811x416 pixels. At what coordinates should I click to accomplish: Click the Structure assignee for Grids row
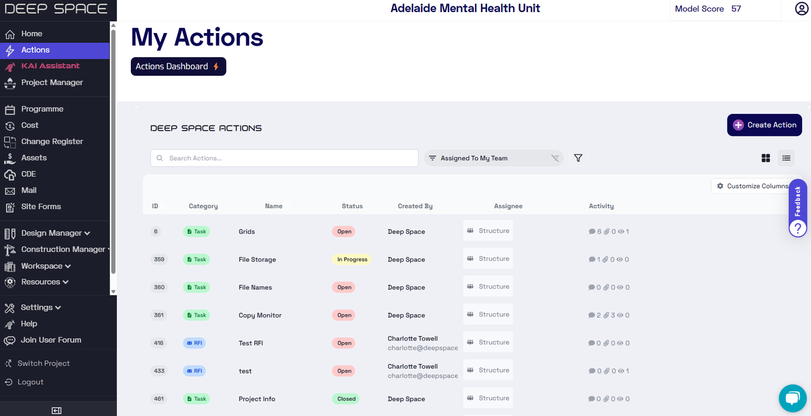[488, 230]
